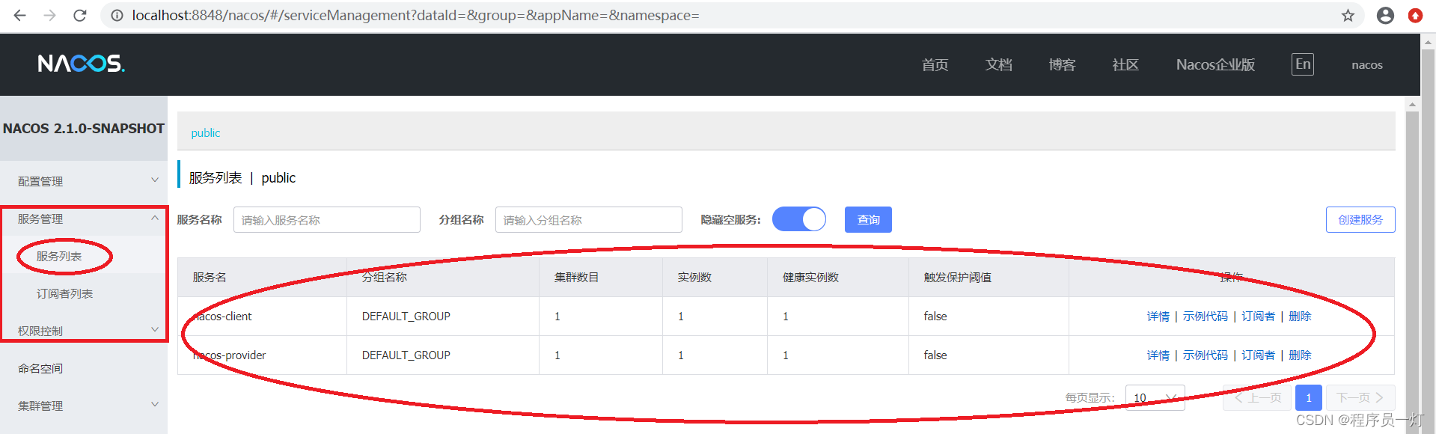Image resolution: width=1436 pixels, height=434 pixels.
Task: Open 博客 in top navigation
Action: pos(1062,64)
